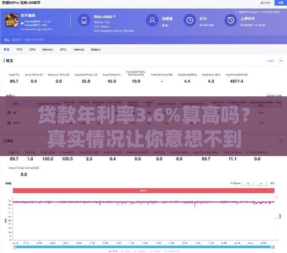Click the Avg(CTemp) value 45.0
The image size is (287, 253).
pyautogui.click(x=112, y=81)
